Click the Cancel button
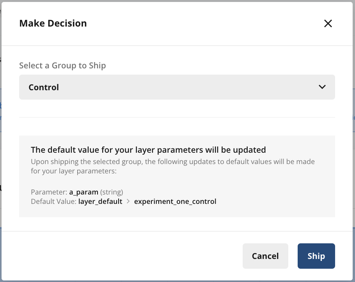The width and height of the screenshot is (355, 282). tap(265, 256)
